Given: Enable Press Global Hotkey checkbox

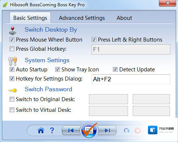Looking at the screenshot, I should [x=12, y=49].
